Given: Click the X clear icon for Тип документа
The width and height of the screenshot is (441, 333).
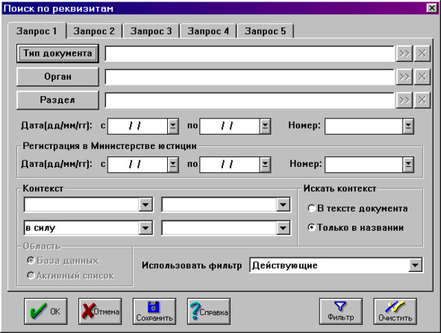Looking at the screenshot, I should point(422,53).
